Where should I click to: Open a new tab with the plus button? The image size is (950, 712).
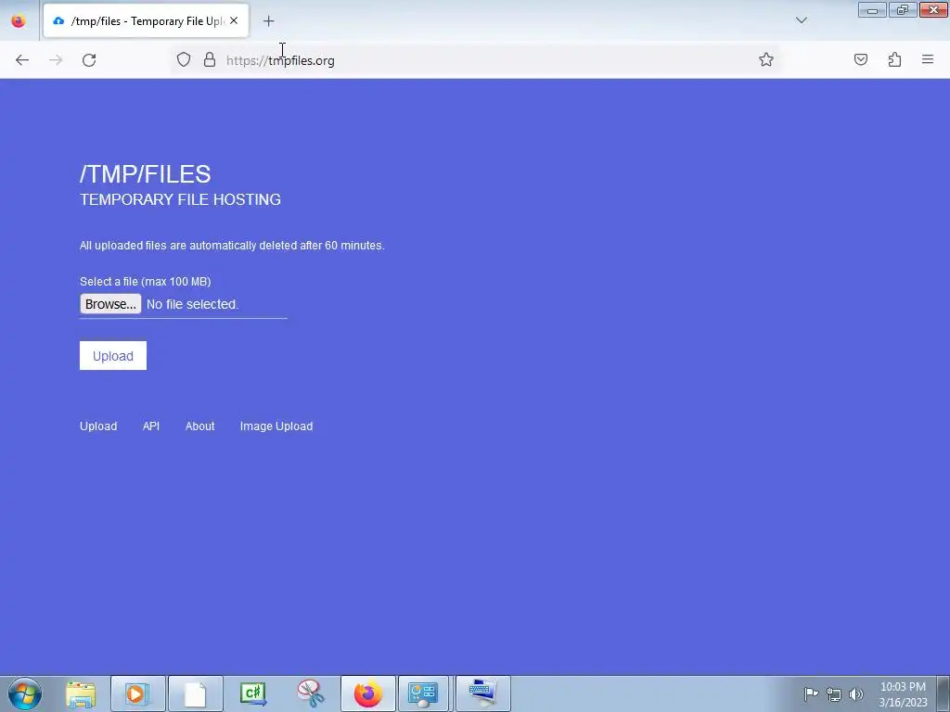click(268, 21)
